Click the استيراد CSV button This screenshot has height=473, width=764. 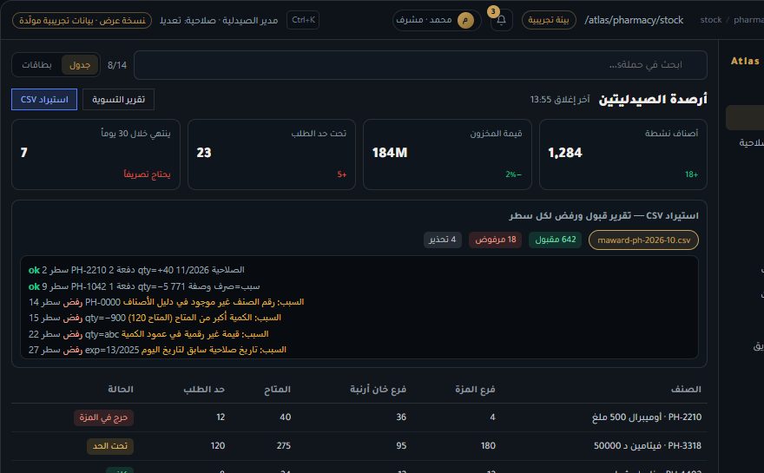point(44,100)
